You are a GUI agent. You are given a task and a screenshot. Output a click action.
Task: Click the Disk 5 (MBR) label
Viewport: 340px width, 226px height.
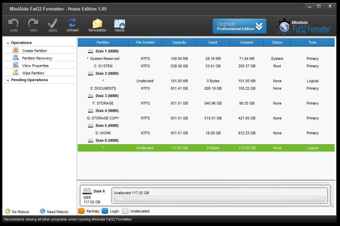click(107, 126)
